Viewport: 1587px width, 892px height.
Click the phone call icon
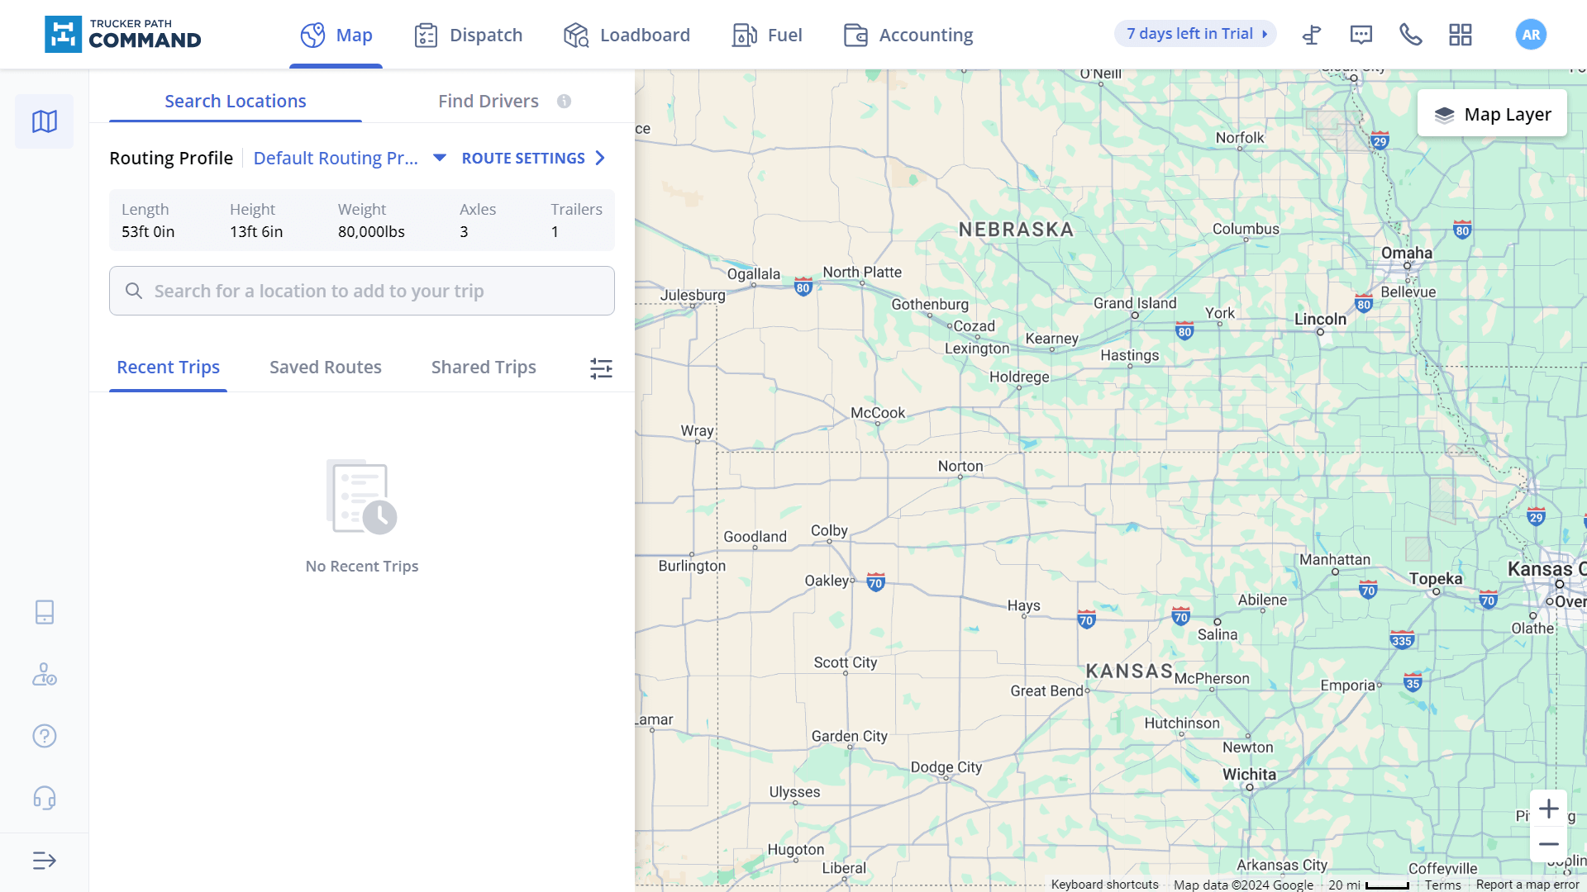tap(1410, 34)
